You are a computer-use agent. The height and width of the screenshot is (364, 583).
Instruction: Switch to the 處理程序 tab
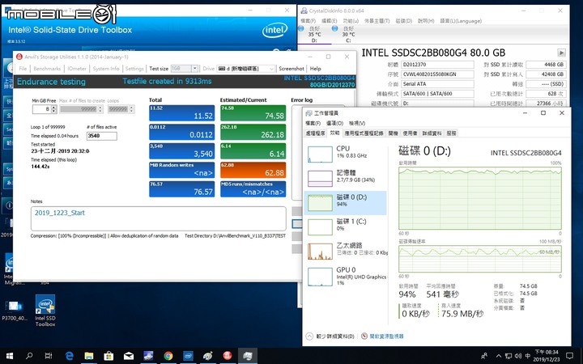[x=315, y=133]
